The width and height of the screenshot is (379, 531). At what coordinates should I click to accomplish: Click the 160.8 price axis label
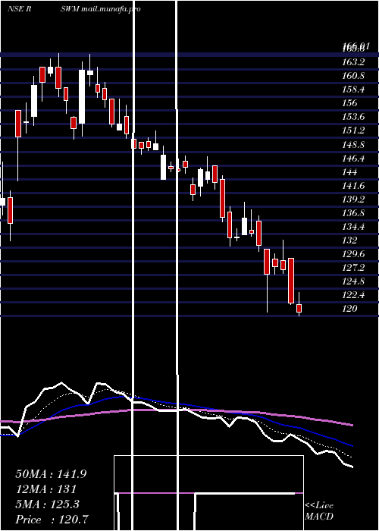pos(353,76)
